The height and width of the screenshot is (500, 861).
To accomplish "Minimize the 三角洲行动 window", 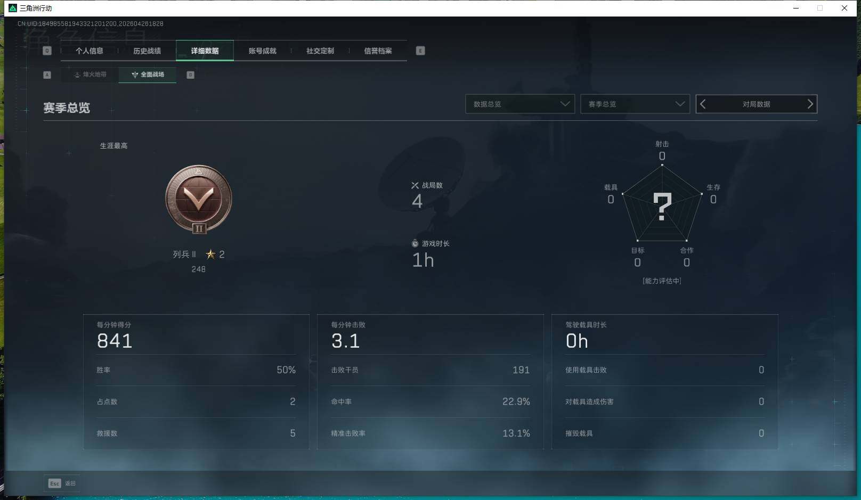I will tap(796, 8).
